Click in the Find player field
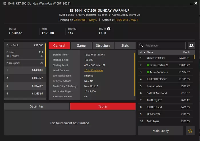Viewport: 200px width, 141px height. click(x=162, y=45)
